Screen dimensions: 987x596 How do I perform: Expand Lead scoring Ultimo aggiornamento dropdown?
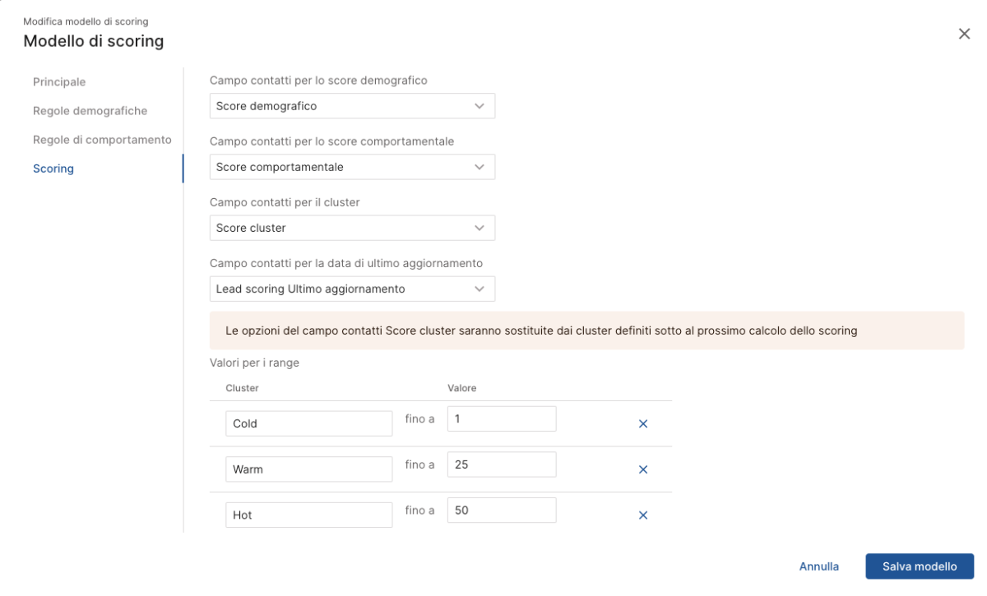click(x=352, y=289)
